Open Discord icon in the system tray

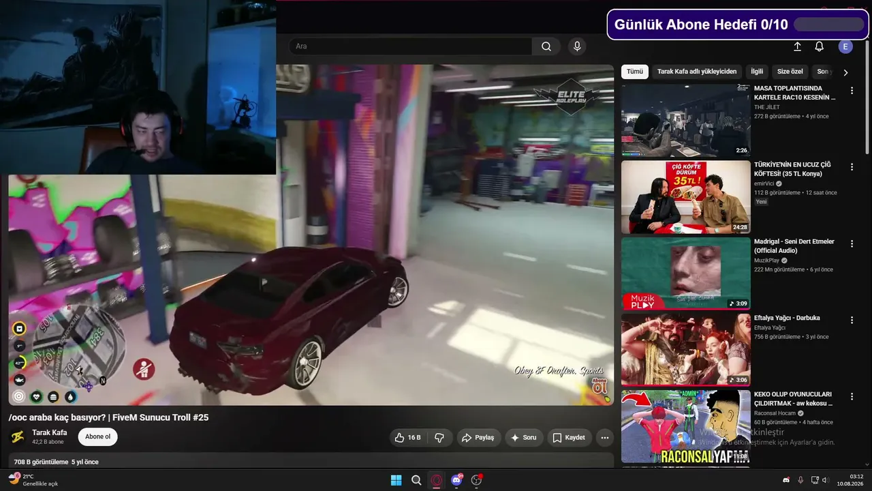[x=786, y=480]
